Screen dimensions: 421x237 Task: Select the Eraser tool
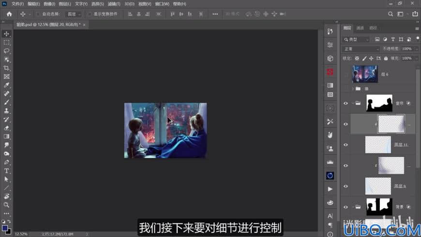click(x=6, y=128)
